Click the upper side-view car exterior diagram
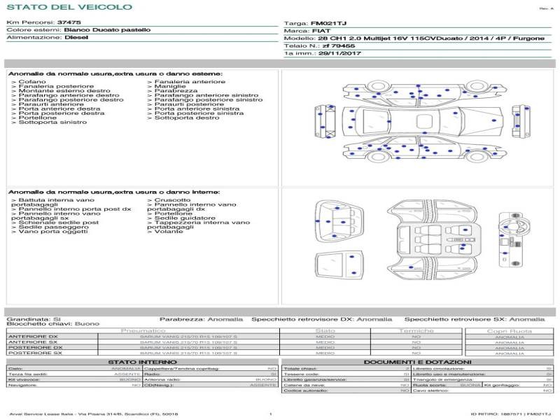The height and width of the screenshot is (420, 560). [x=425, y=93]
